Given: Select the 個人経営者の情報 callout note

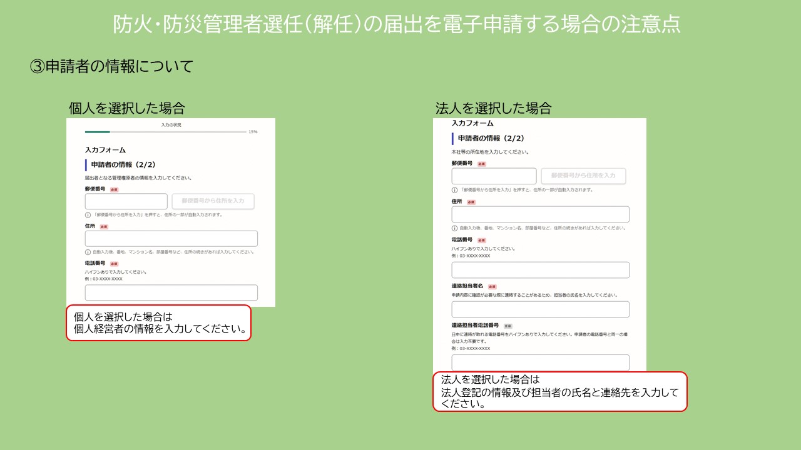Looking at the screenshot, I should coord(158,322).
